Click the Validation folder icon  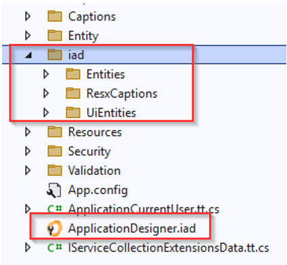[x=55, y=170]
